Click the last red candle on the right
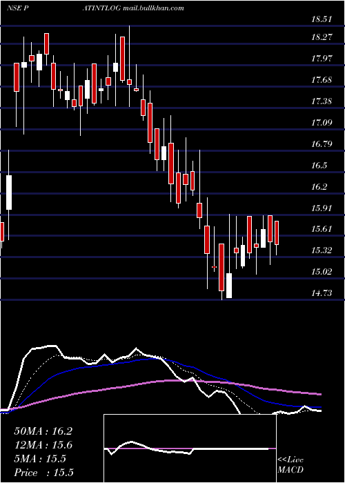The height and width of the screenshot is (483, 345). click(x=277, y=233)
